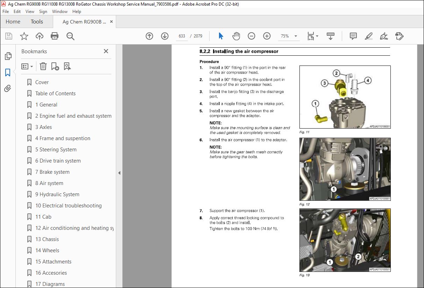This screenshot has width=424, height=288.
Task: Go to 11 Cab bookmark
Action: [x=43, y=217]
